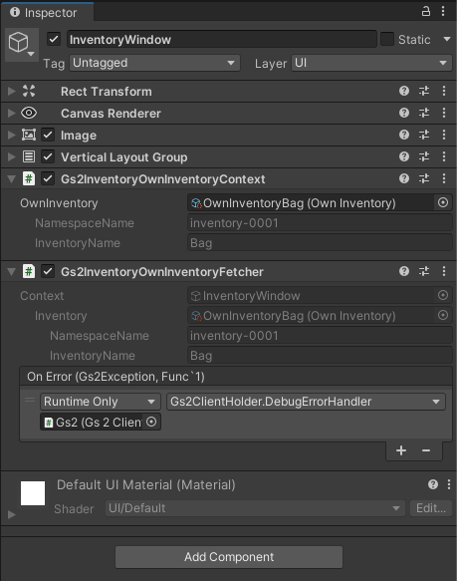Click the Add Component button
This screenshot has width=457, height=581.
click(x=229, y=557)
